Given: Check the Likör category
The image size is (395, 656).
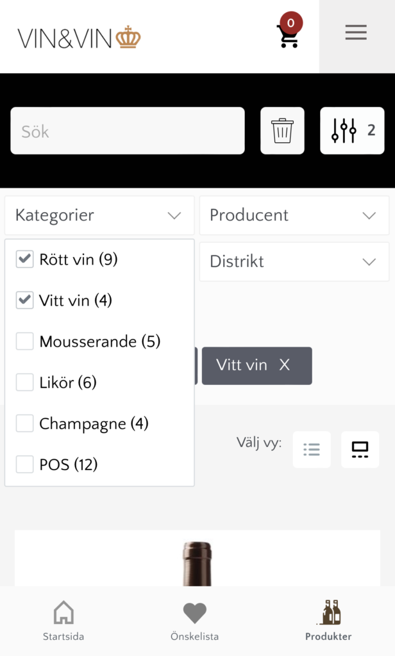Looking at the screenshot, I should coord(25,382).
